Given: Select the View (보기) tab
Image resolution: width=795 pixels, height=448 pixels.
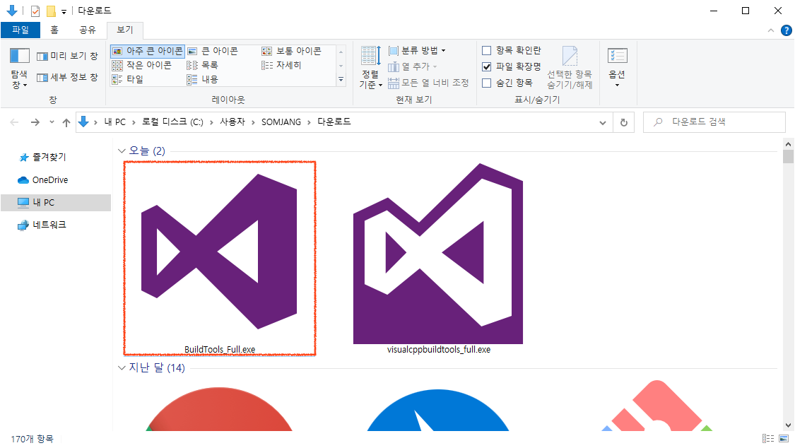Looking at the screenshot, I should click(125, 30).
